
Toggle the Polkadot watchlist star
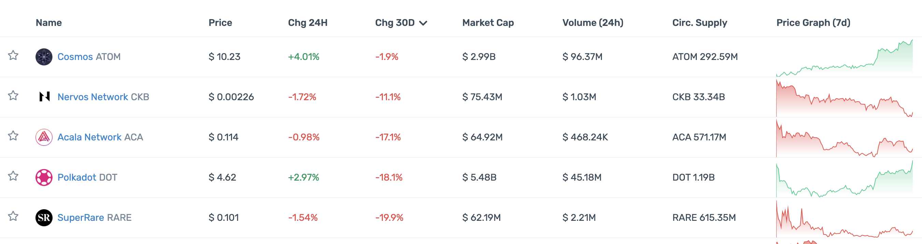coord(13,176)
